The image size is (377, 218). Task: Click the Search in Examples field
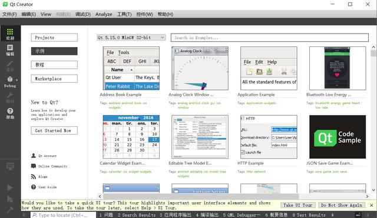pos(270,38)
